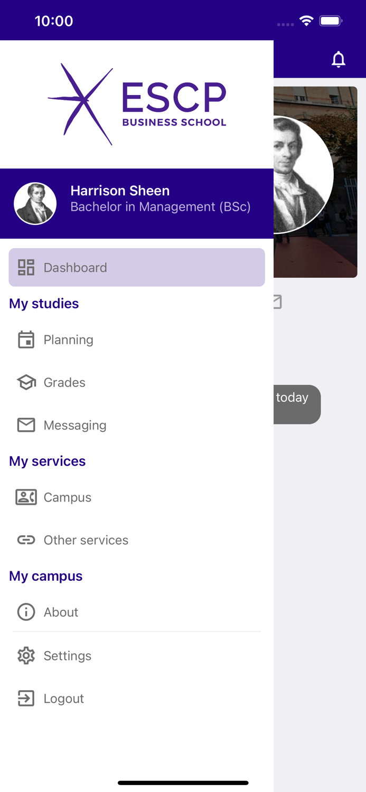Click the ESCP Business School logo

[137, 103]
